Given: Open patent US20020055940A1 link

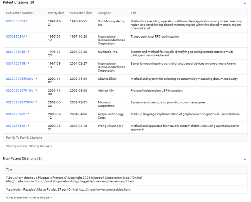Looking at the screenshot, I should tap(20, 79).
